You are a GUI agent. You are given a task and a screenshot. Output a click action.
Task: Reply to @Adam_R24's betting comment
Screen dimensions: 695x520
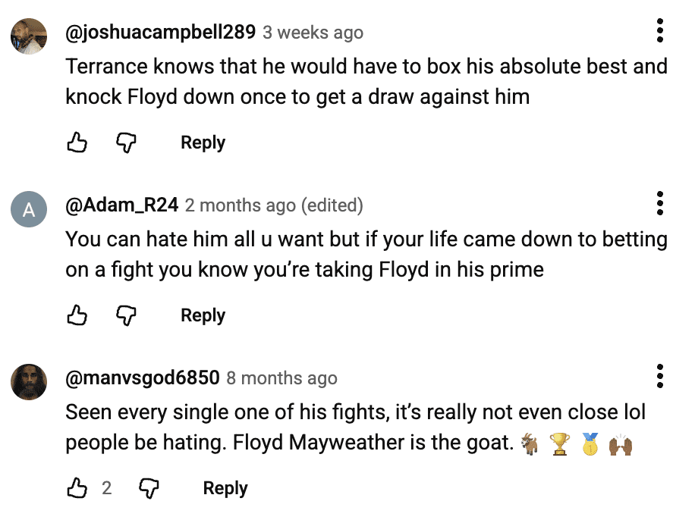click(x=203, y=315)
